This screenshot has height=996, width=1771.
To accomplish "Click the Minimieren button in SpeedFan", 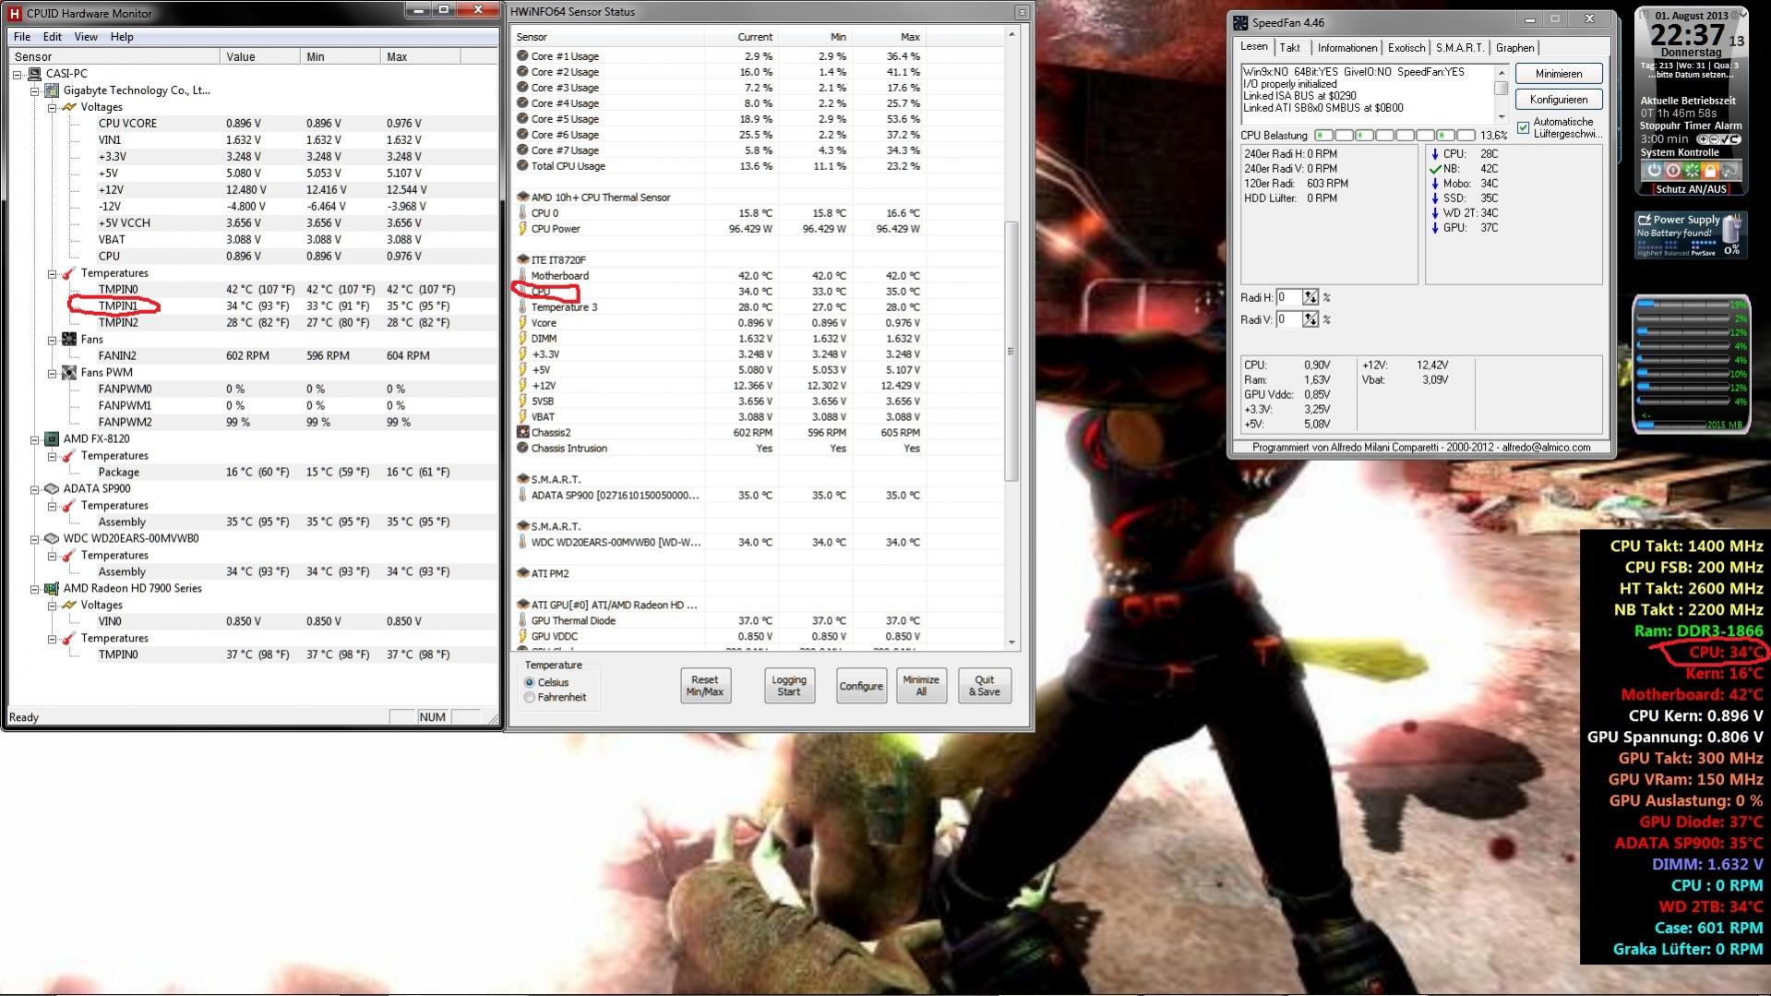I will (x=1559, y=74).
